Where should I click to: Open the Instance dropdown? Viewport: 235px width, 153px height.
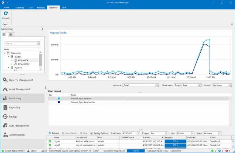click(x=157, y=85)
